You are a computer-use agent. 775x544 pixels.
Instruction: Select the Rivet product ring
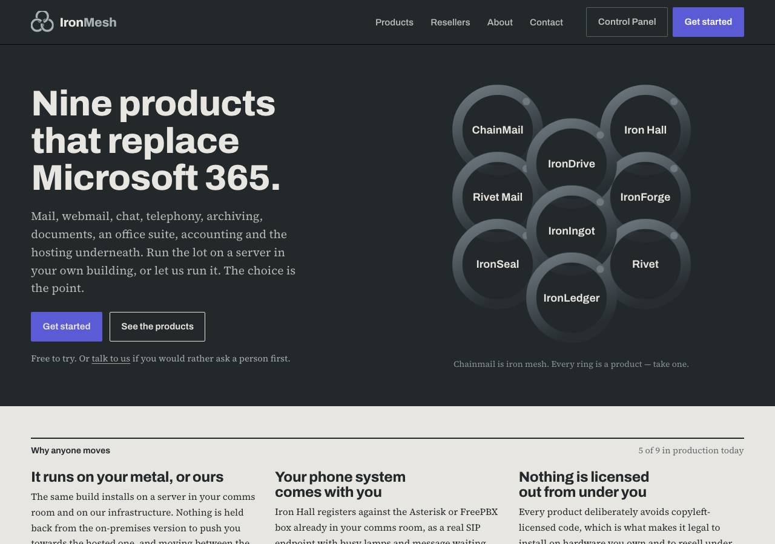[x=645, y=264]
